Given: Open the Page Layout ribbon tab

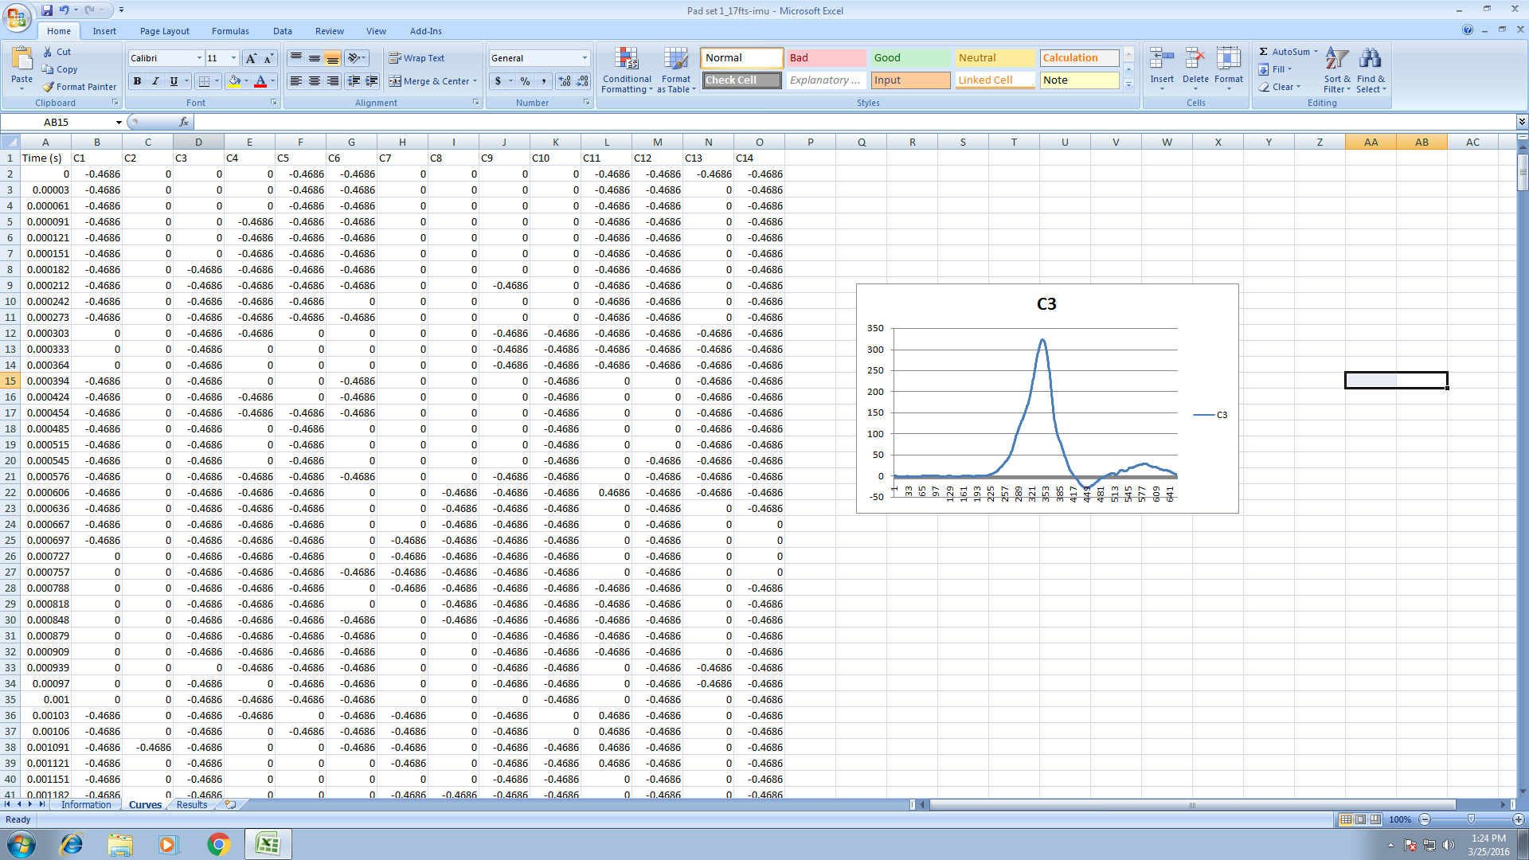Looking at the screenshot, I should [165, 31].
